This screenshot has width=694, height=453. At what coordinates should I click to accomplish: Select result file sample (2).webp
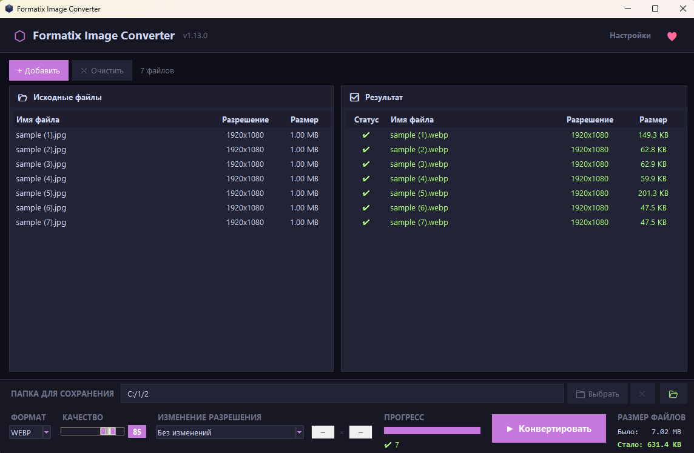pos(514,150)
